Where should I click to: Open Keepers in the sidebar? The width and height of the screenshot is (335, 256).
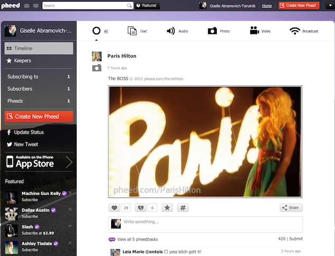(22, 61)
